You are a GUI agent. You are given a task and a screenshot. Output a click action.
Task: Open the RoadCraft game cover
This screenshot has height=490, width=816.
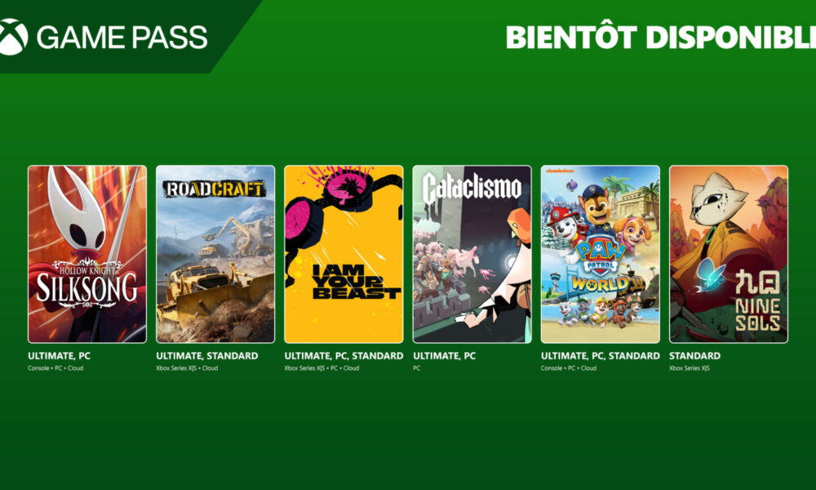pyautogui.click(x=215, y=254)
